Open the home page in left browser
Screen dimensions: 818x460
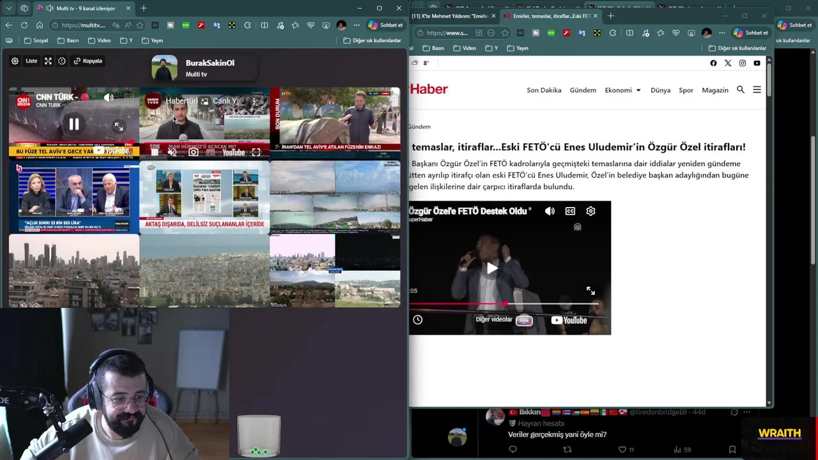(40, 25)
